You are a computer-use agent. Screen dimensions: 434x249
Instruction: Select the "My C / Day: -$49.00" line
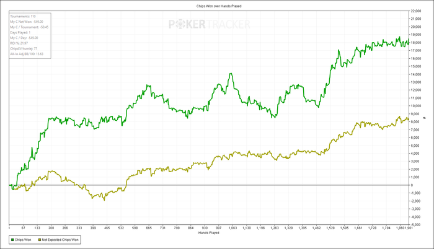24,38
